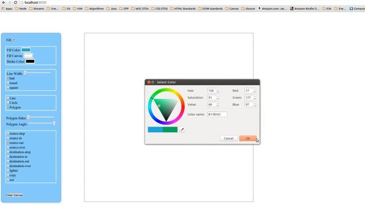Click the browser back arrow
The image size is (365, 205).
click(x=4, y=2)
